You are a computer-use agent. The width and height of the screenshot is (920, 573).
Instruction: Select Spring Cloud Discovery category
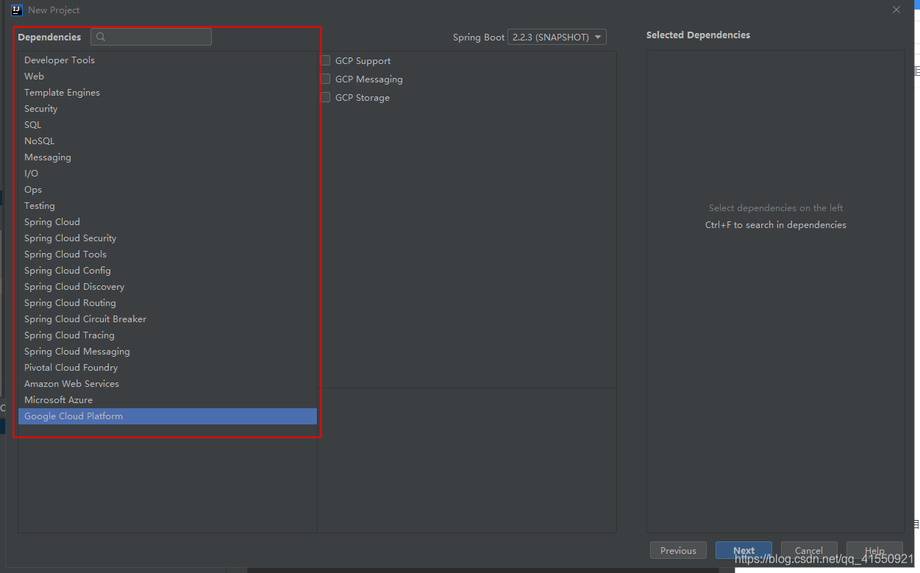(168, 287)
